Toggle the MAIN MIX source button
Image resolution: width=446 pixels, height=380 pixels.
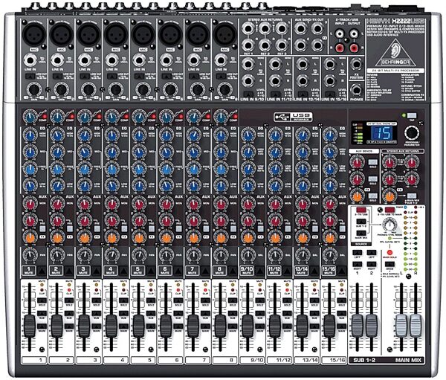click(x=361, y=233)
